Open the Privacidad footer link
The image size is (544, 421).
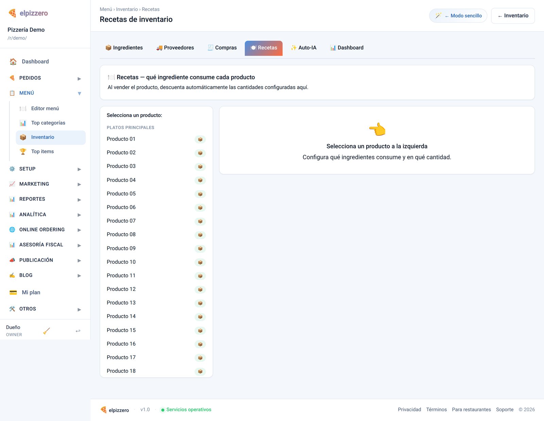point(409,409)
